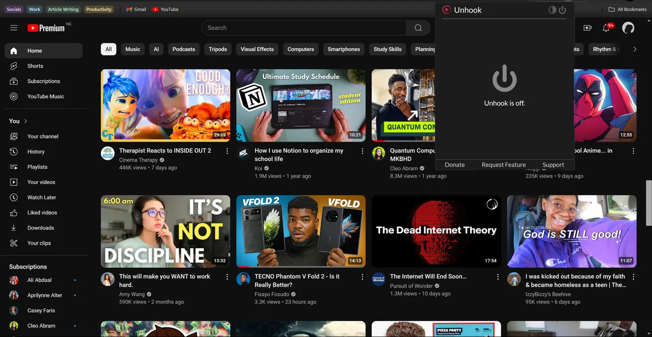
Task: Open options menu for Internet Will End video
Action: (498, 277)
